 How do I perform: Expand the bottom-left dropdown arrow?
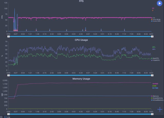point(1,117)
